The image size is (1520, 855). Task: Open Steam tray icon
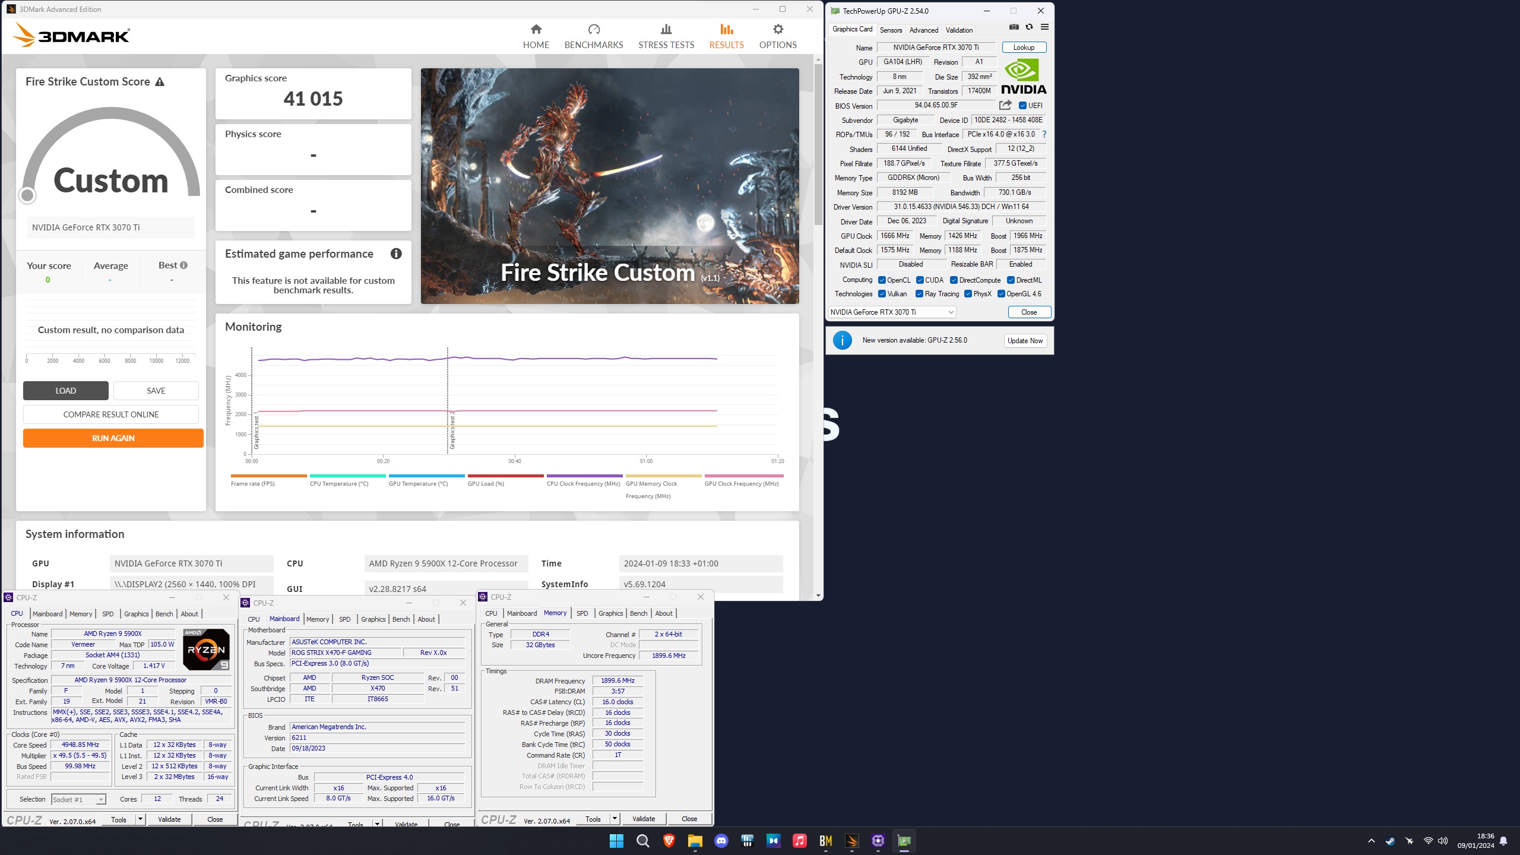pos(1390,841)
